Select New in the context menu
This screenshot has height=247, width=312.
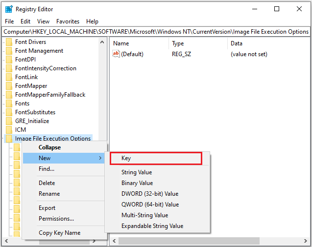[x=64, y=158]
